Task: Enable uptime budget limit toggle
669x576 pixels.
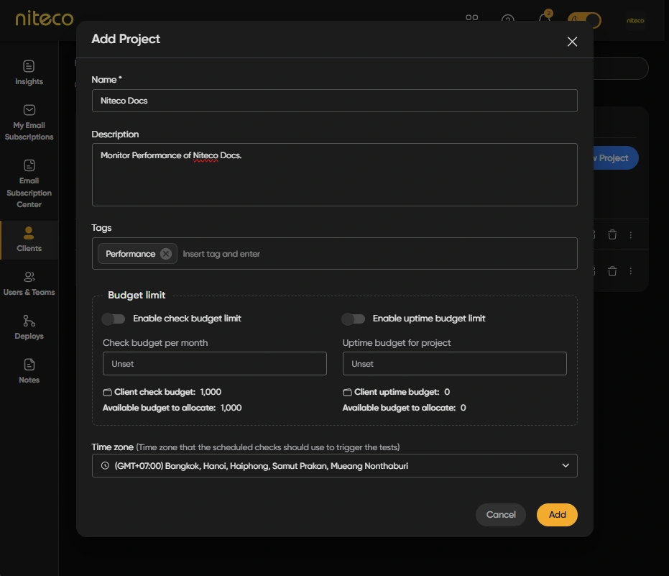Action: click(x=354, y=319)
